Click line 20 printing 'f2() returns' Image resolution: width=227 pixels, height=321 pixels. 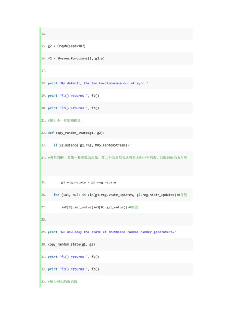click(73, 108)
